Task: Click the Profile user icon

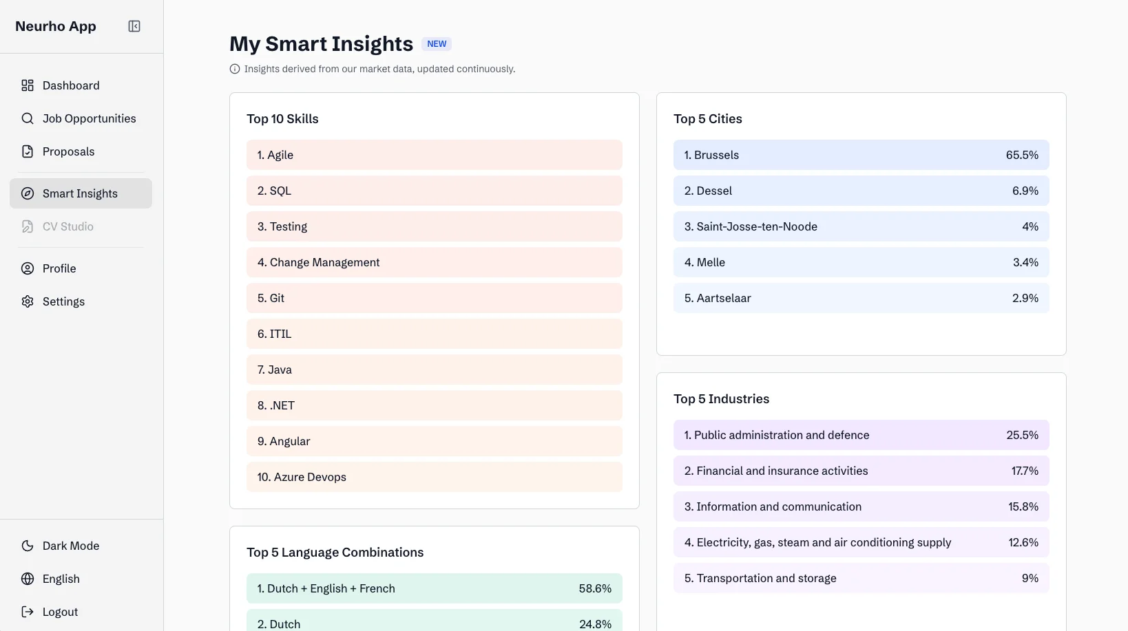Action: click(28, 268)
